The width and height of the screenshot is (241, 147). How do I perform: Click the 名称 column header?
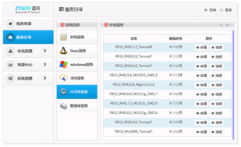[x=134, y=39]
